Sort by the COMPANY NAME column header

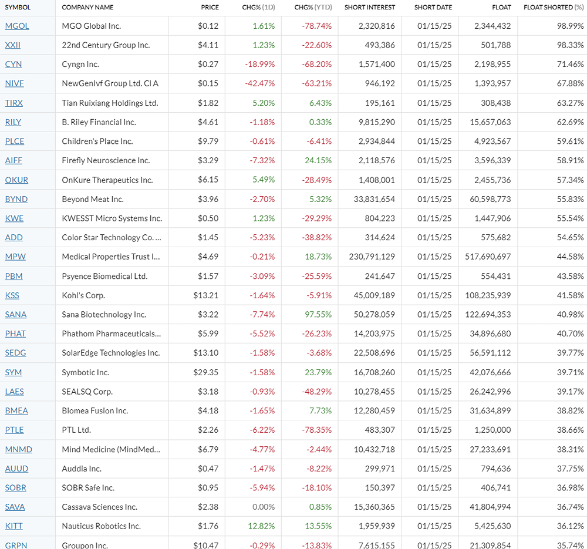click(x=87, y=7)
